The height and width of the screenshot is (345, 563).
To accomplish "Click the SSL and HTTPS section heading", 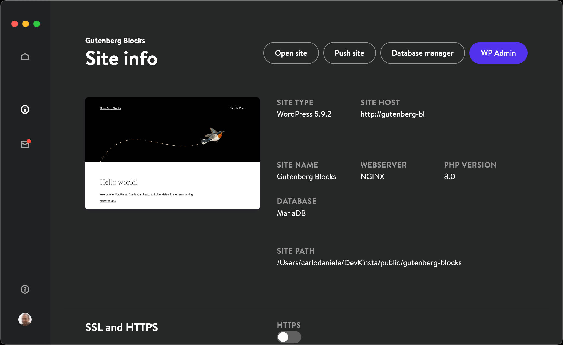I will click(x=122, y=327).
